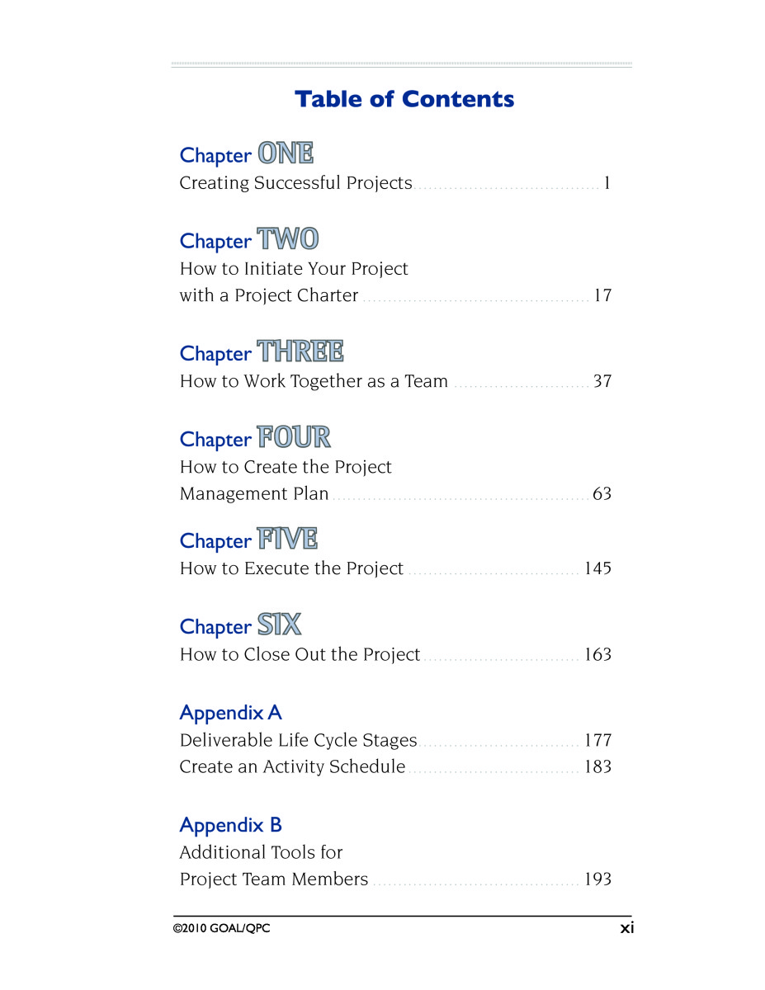This screenshot has height=990, width=765.
Task: Select the Chapter TWO heading
Action: 249,240
